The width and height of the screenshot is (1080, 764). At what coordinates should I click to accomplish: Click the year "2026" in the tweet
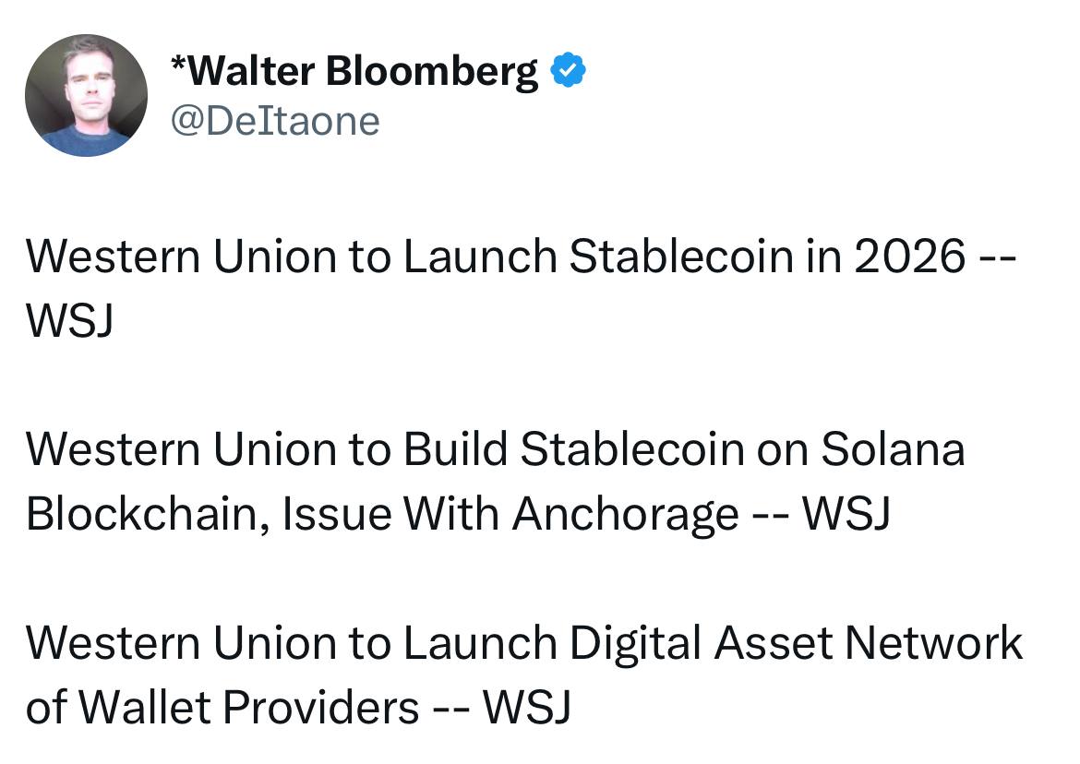coord(909,257)
